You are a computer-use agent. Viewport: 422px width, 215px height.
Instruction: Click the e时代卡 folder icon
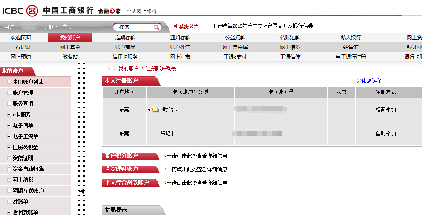(156, 109)
